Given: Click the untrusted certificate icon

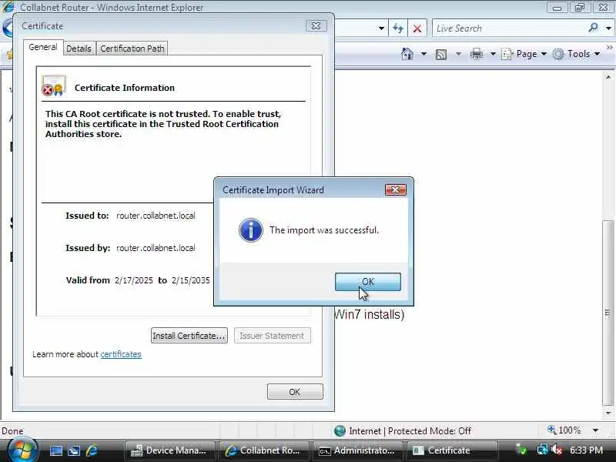Looking at the screenshot, I should 54,86.
